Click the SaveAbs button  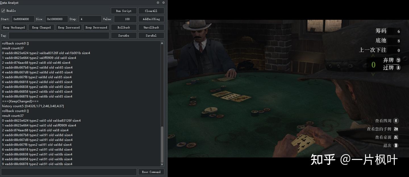point(124,35)
